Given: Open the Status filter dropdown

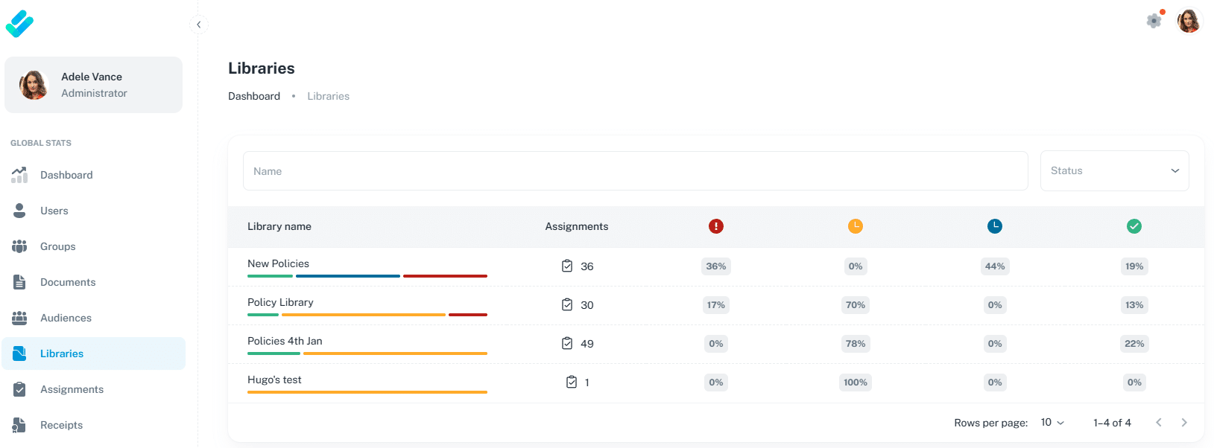Looking at the screenshot, I should tap(1114, 171).
